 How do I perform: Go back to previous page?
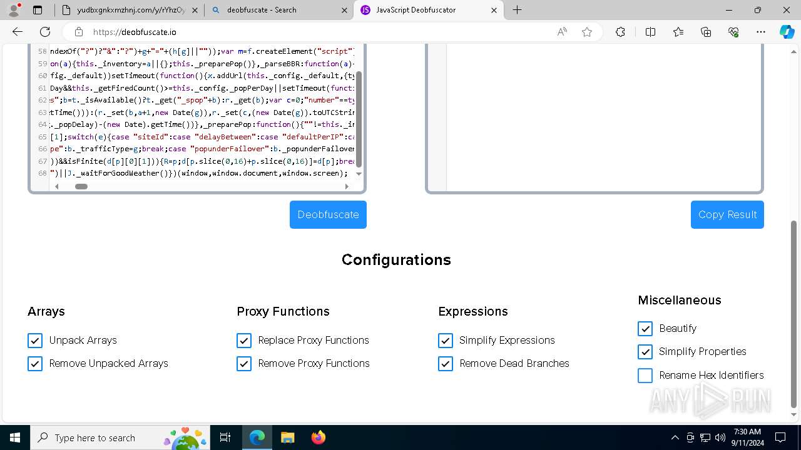[x=18, y=32]
